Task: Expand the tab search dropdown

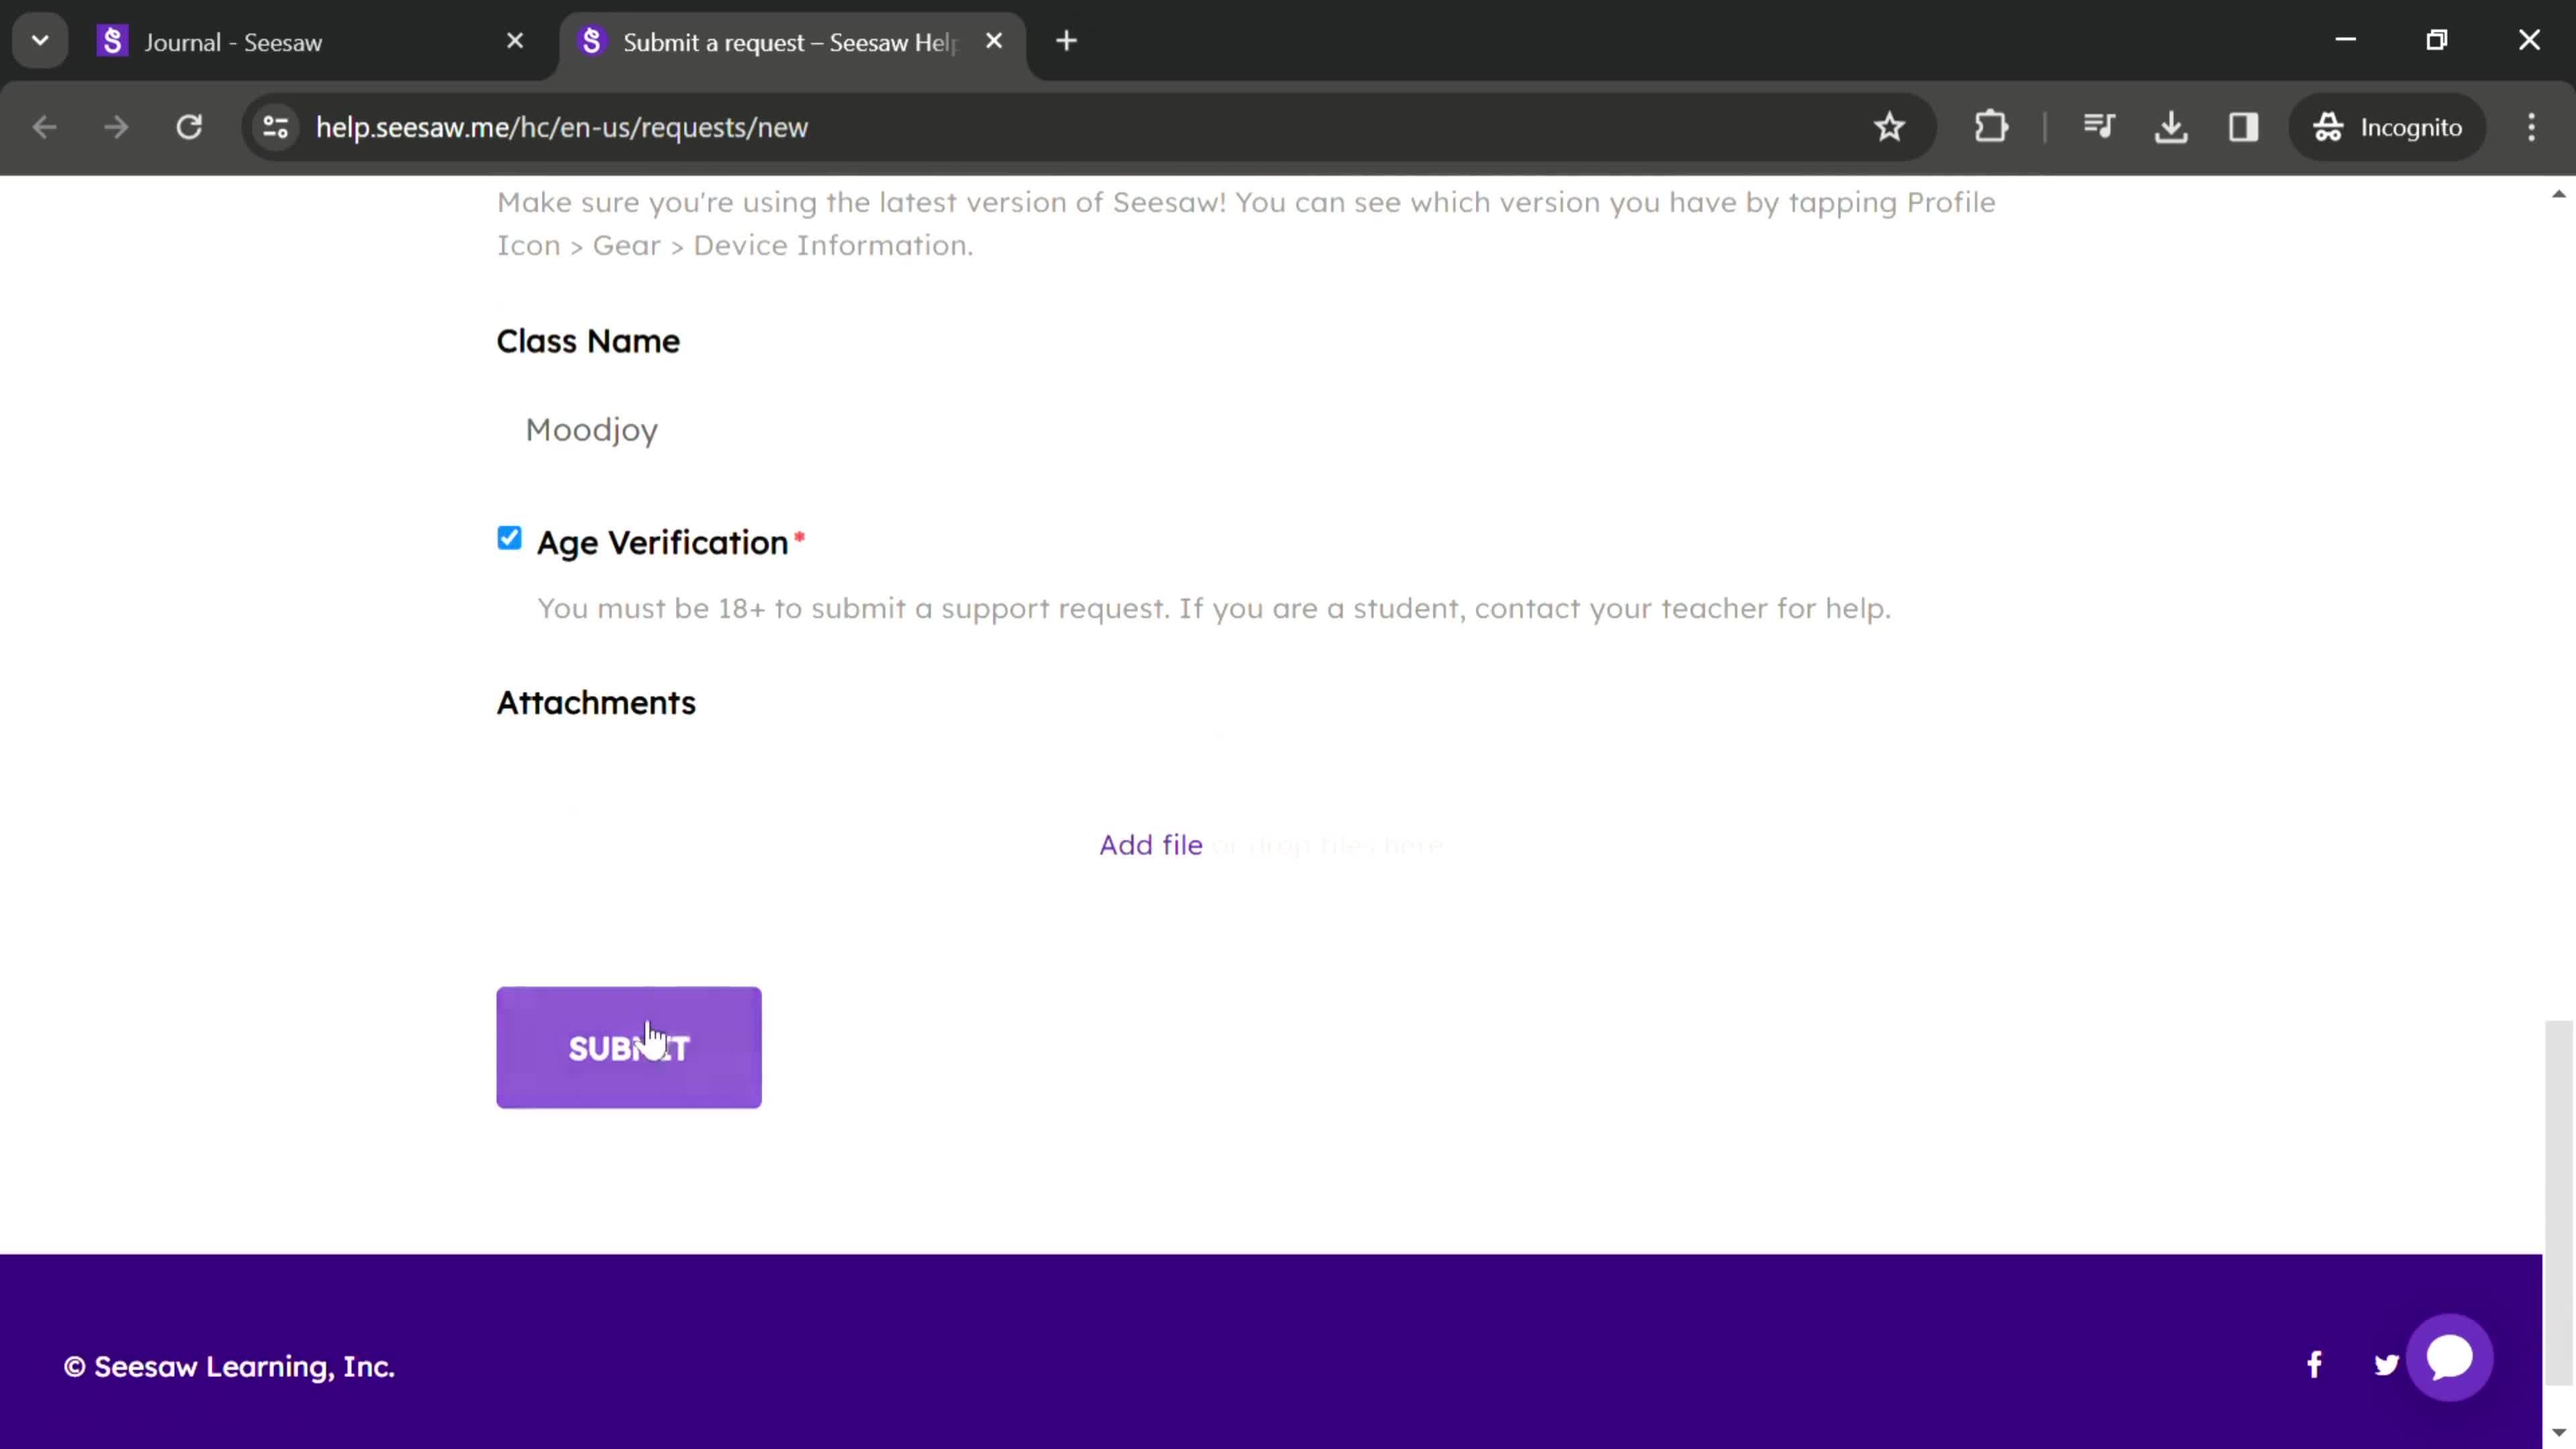Action: click(40, 41)
